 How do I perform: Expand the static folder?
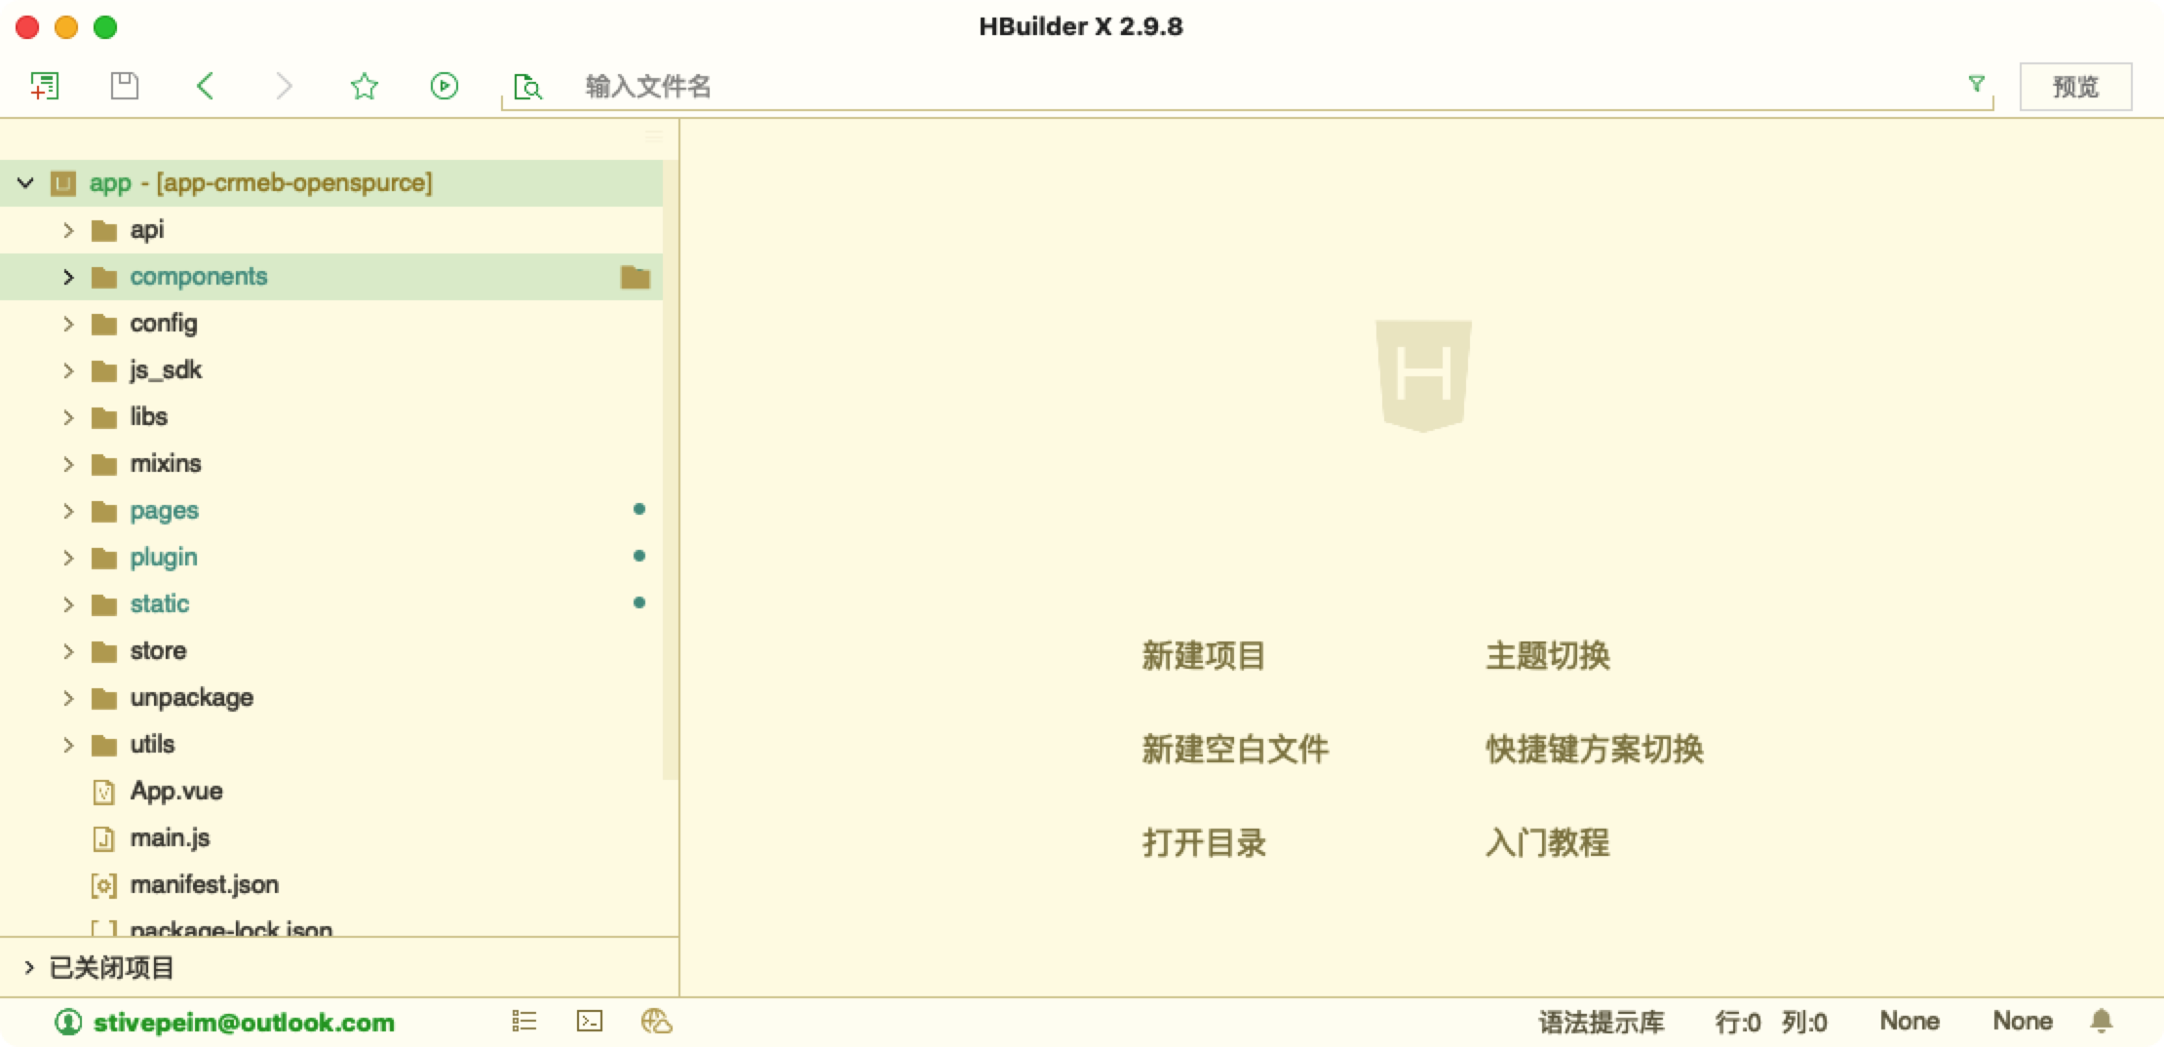coord(68,604)
